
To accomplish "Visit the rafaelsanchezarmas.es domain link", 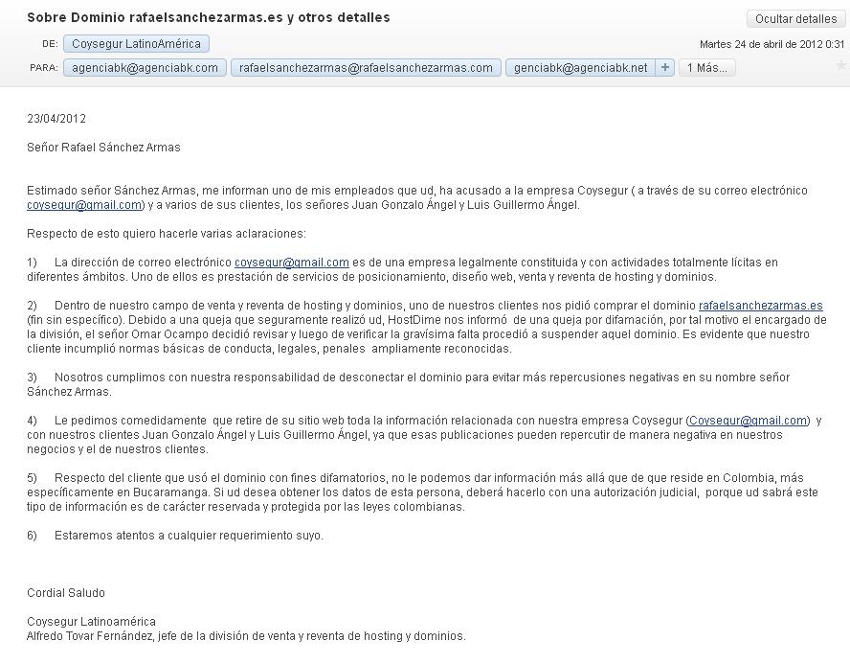I will pos(761,306).
